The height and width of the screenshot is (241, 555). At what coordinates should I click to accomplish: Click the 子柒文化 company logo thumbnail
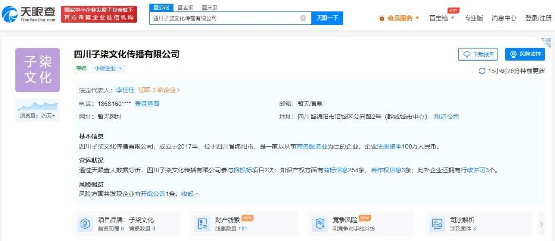38,70
